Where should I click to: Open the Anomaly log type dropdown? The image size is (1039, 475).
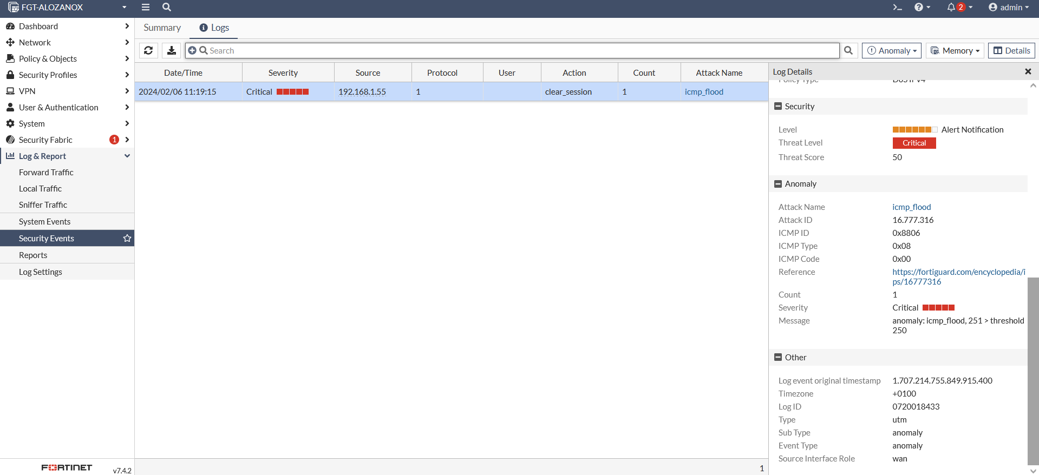point(892,50)
